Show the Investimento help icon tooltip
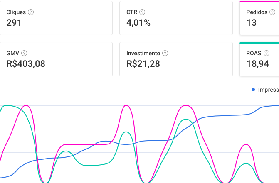 tap(165, 53)
